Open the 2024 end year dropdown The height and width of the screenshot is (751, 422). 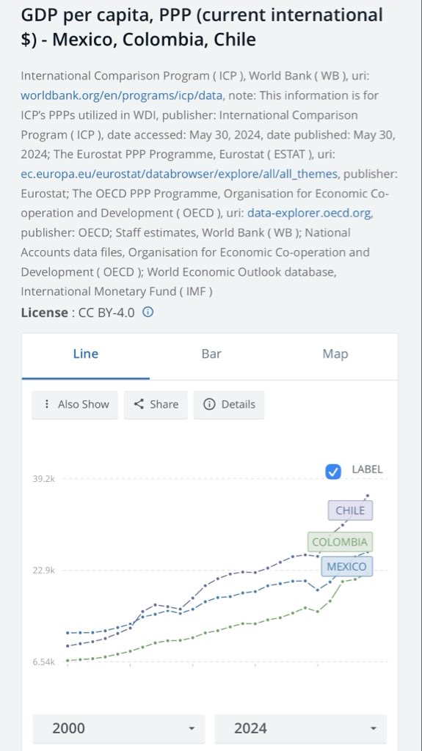301,728
